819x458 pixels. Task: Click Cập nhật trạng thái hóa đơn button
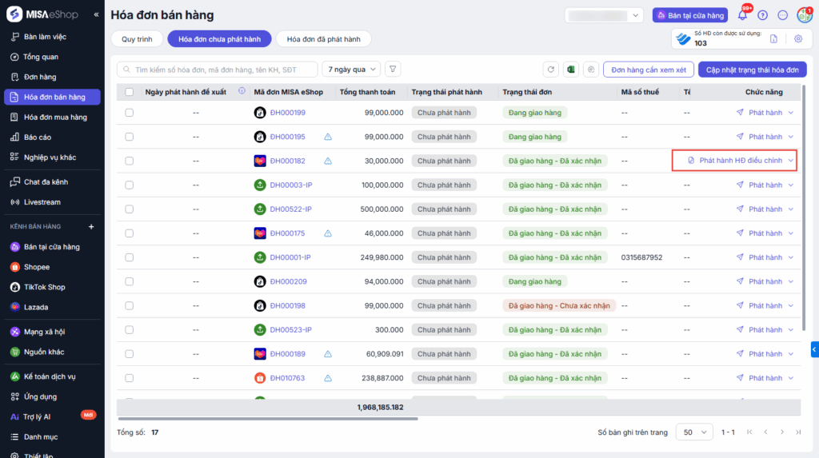tap(752, 70)
